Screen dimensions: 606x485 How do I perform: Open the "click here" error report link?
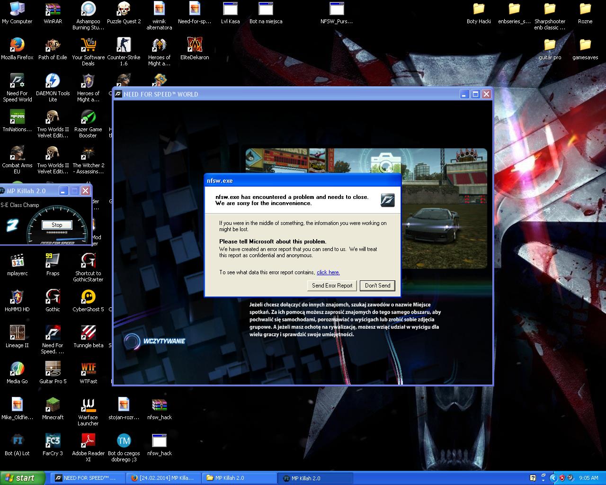tap(328, 272)
